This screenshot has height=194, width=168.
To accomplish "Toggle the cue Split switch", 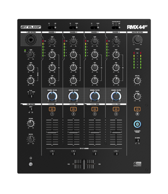I will pos(31,109).
